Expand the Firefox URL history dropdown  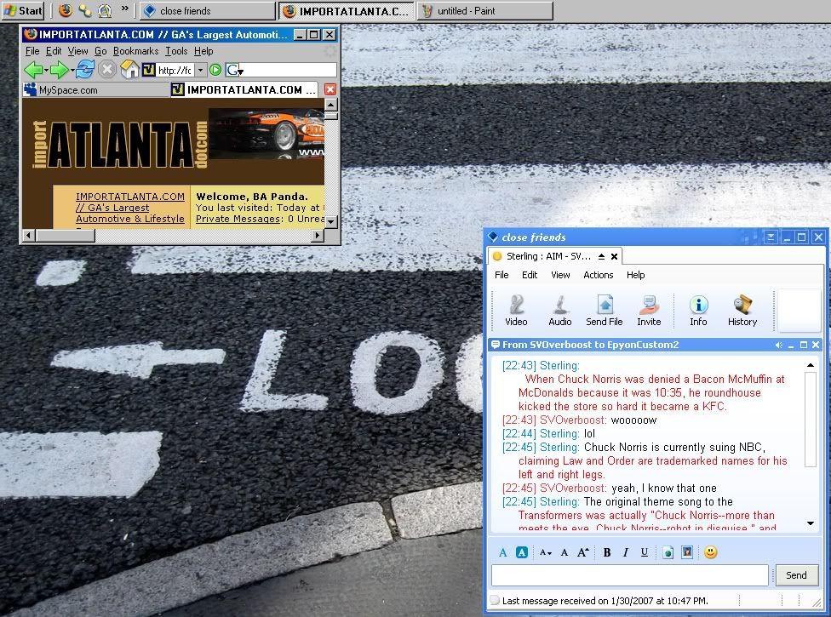[x=201, y=70]
